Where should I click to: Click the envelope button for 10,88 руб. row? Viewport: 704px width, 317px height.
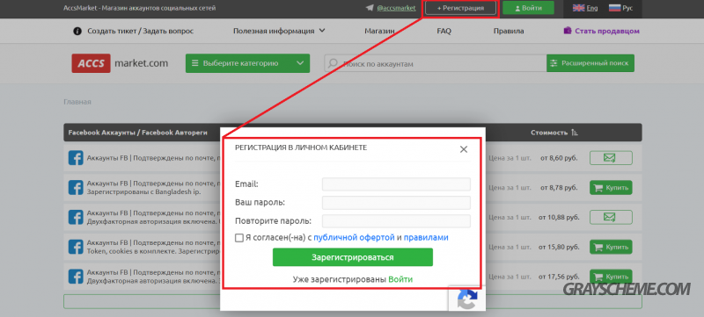pyautogui.click(x=611, y=217)
